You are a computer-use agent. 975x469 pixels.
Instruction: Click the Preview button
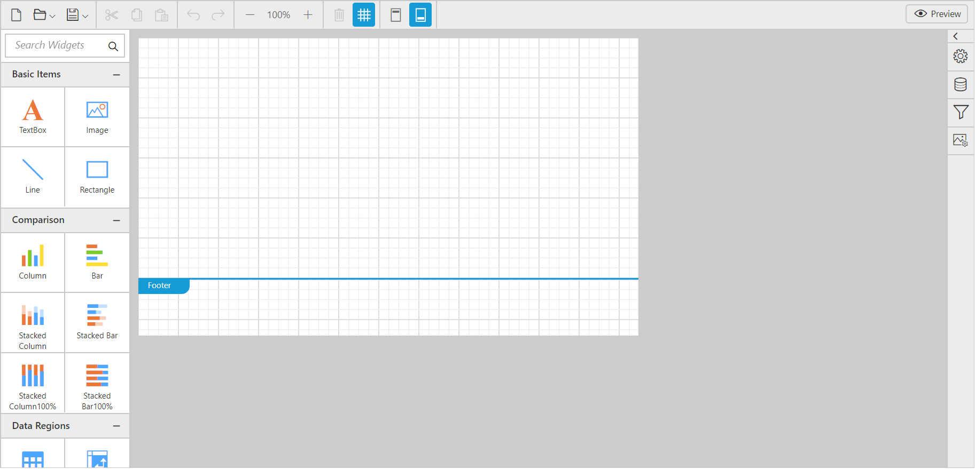click(x=937, y=14)
